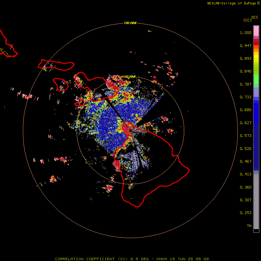Screen dimensions: 261x261
Task: Select the 0.467 legend value
Action: (x=246, y=162)
